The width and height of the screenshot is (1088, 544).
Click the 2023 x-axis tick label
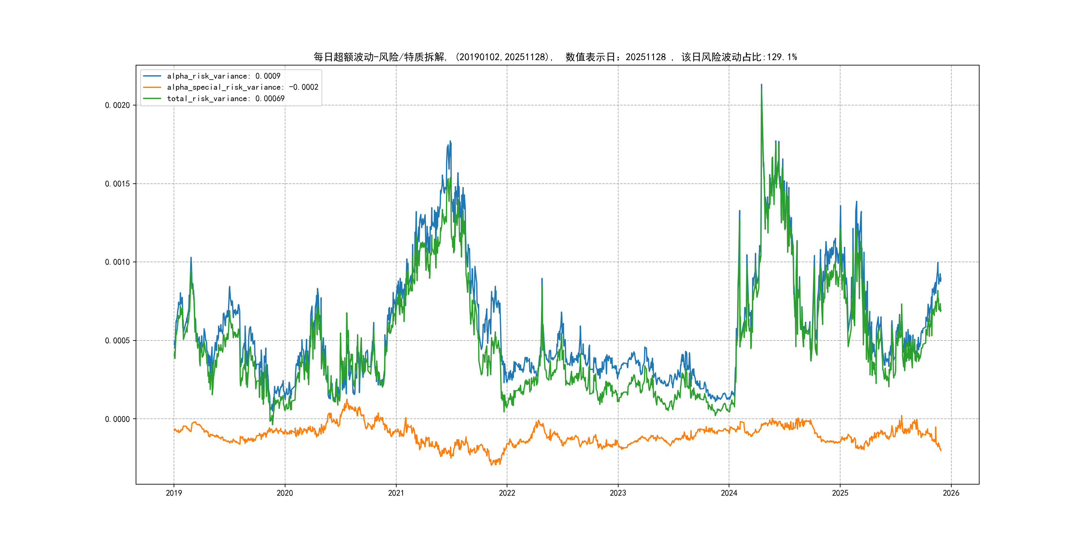point(618,493)
